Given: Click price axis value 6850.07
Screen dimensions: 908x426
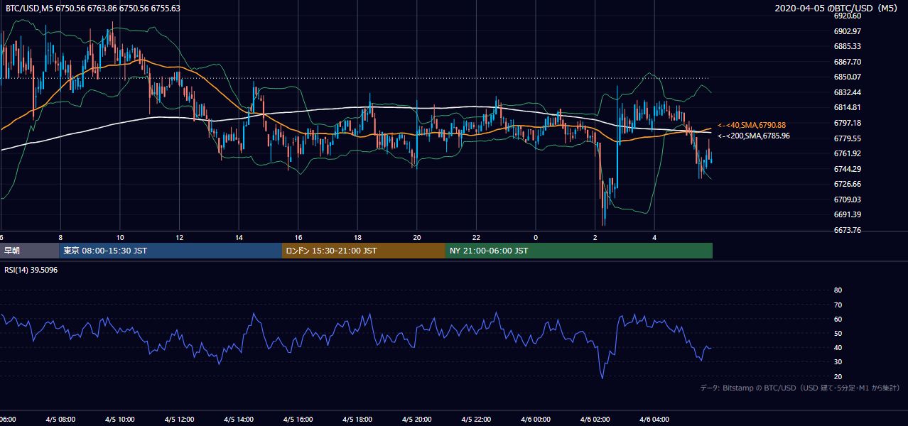Looking at the screenshot, I should [x=848, y=77].
